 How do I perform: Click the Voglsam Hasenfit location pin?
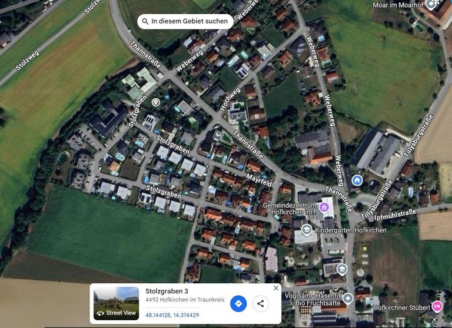(348, 299)
